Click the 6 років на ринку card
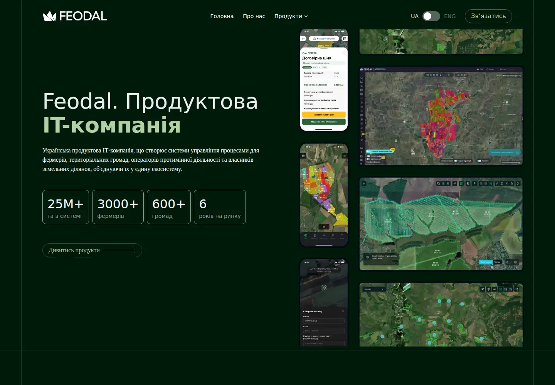Image resolution: width=555 pixels, height=385 pixels. [220, 207]
